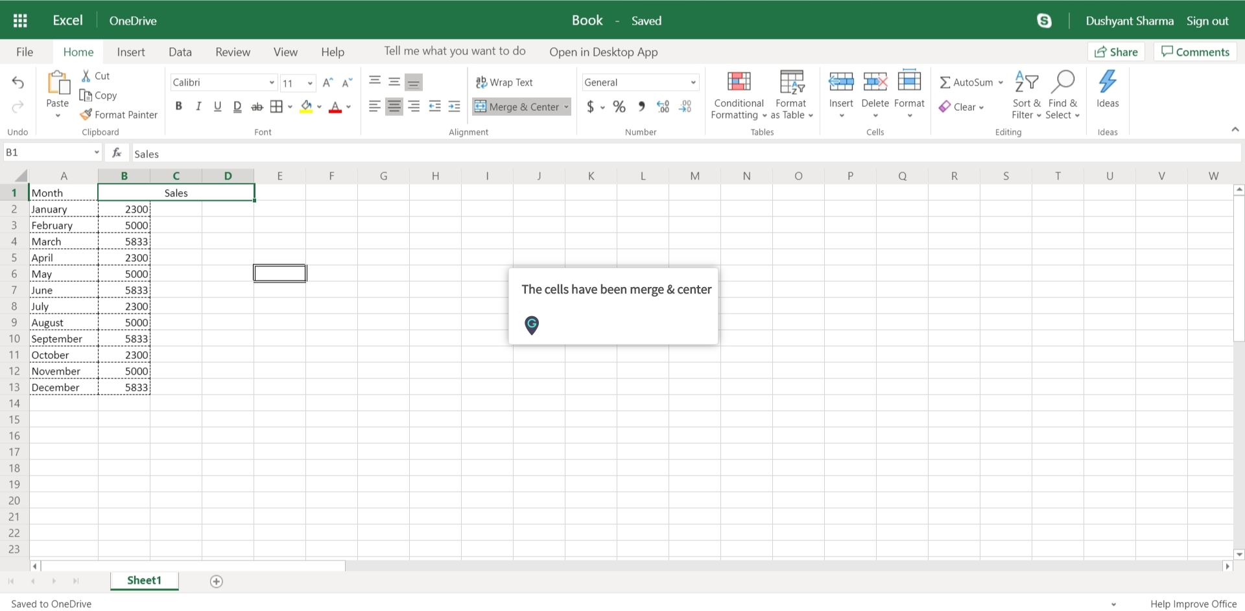Open the Skype icon in header
Screen dimensions: 1245x611
click(1044, 21)
